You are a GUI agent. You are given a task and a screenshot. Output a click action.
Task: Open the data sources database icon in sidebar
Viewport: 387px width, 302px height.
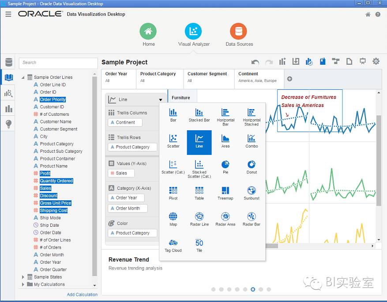[8, 62]
